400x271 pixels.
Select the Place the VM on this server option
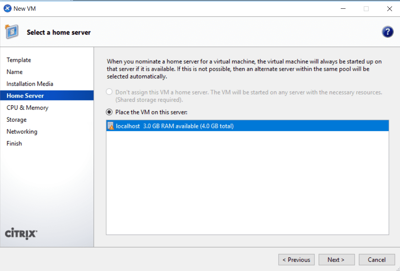click(109, 112)
